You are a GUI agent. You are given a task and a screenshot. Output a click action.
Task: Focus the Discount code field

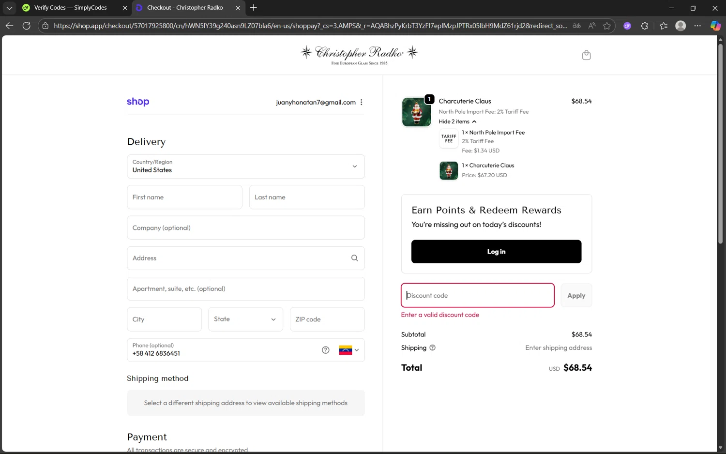pyautogui.click(x=478, y=295)
